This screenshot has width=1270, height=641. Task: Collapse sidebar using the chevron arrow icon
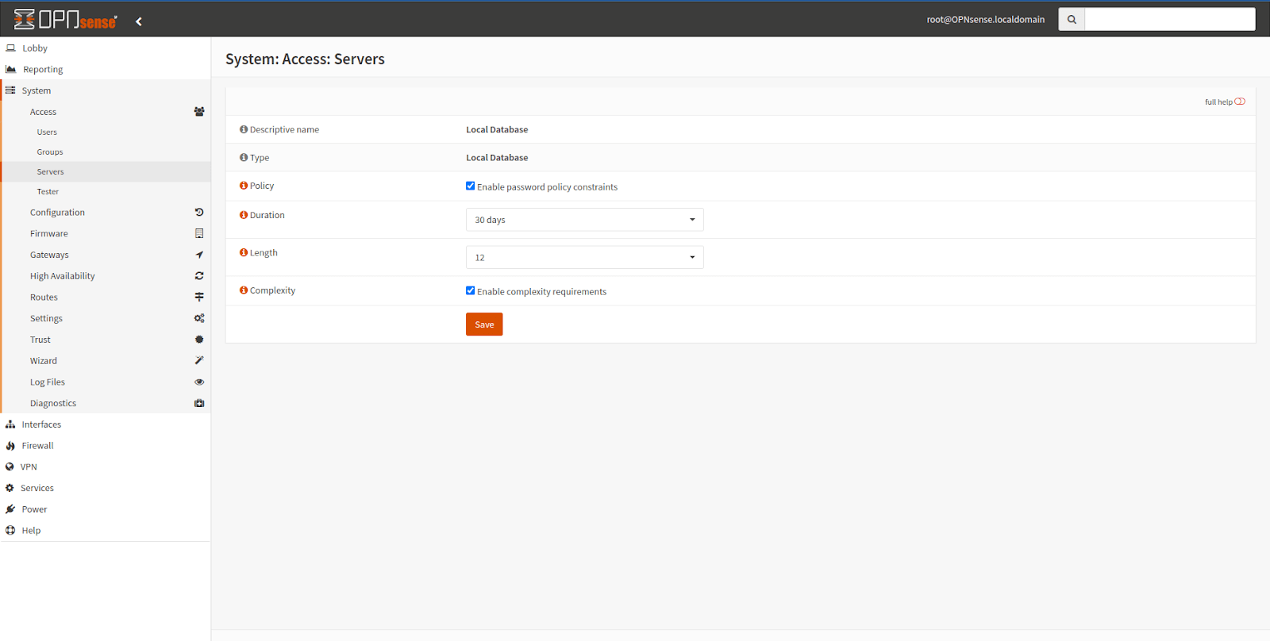coord(139,21)
